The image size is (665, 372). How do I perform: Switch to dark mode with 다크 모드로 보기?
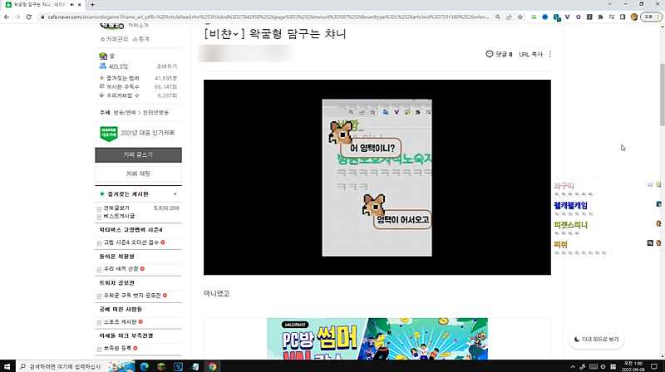click(596, 340)
